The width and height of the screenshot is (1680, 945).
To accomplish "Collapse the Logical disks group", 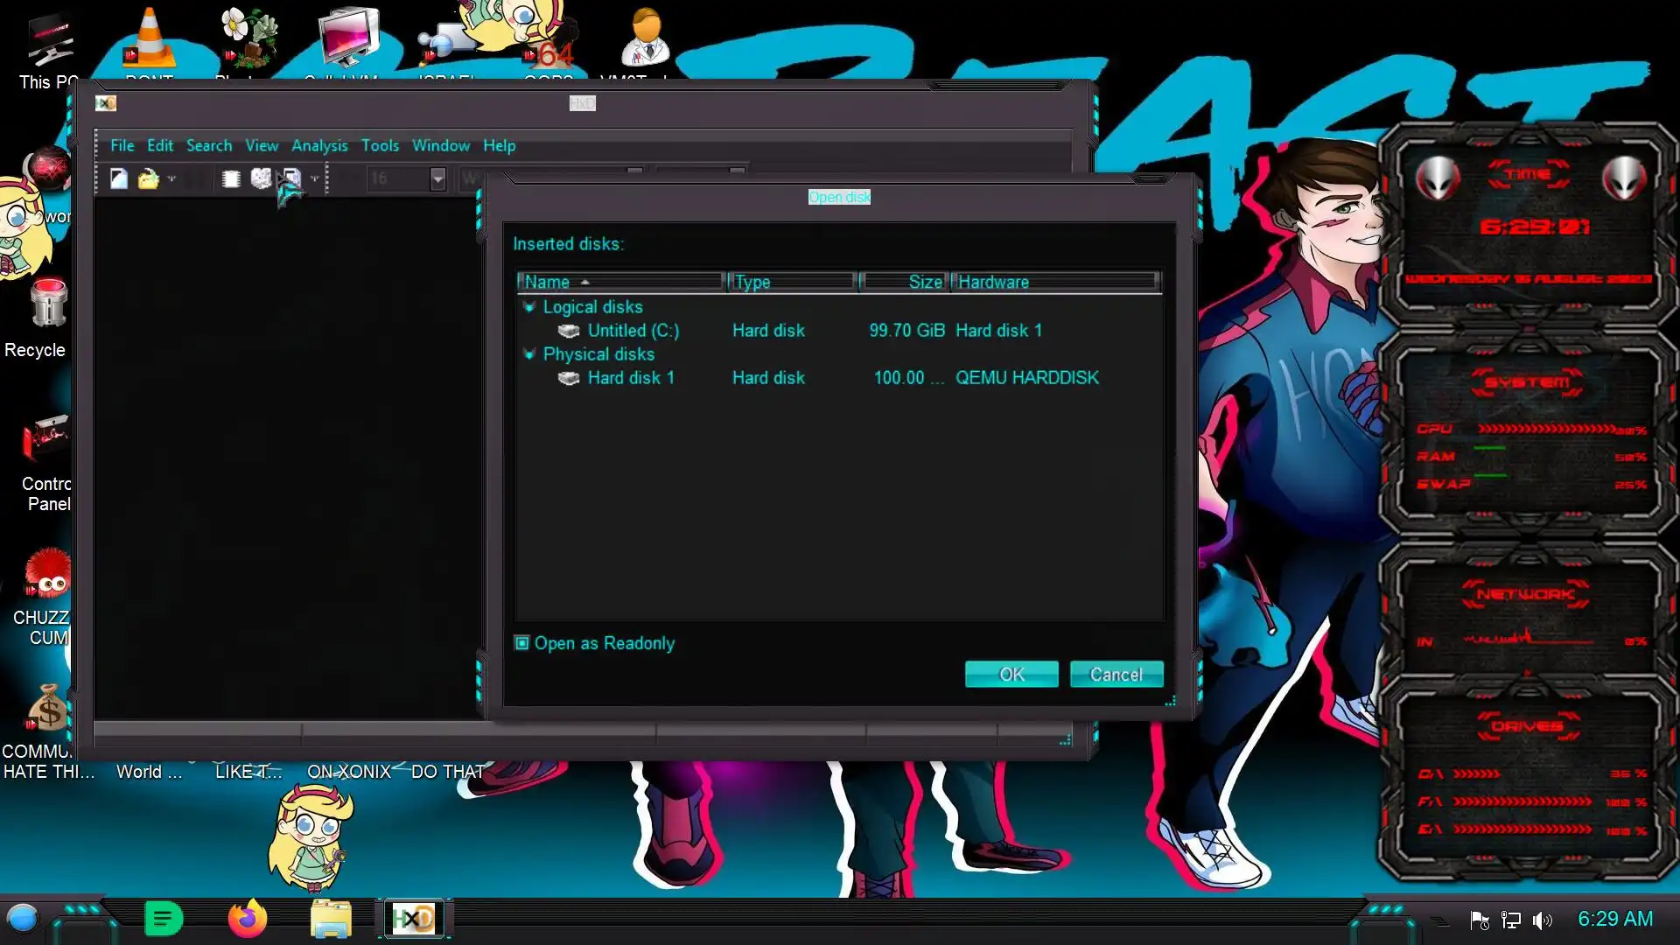I will tap(528, 307).
